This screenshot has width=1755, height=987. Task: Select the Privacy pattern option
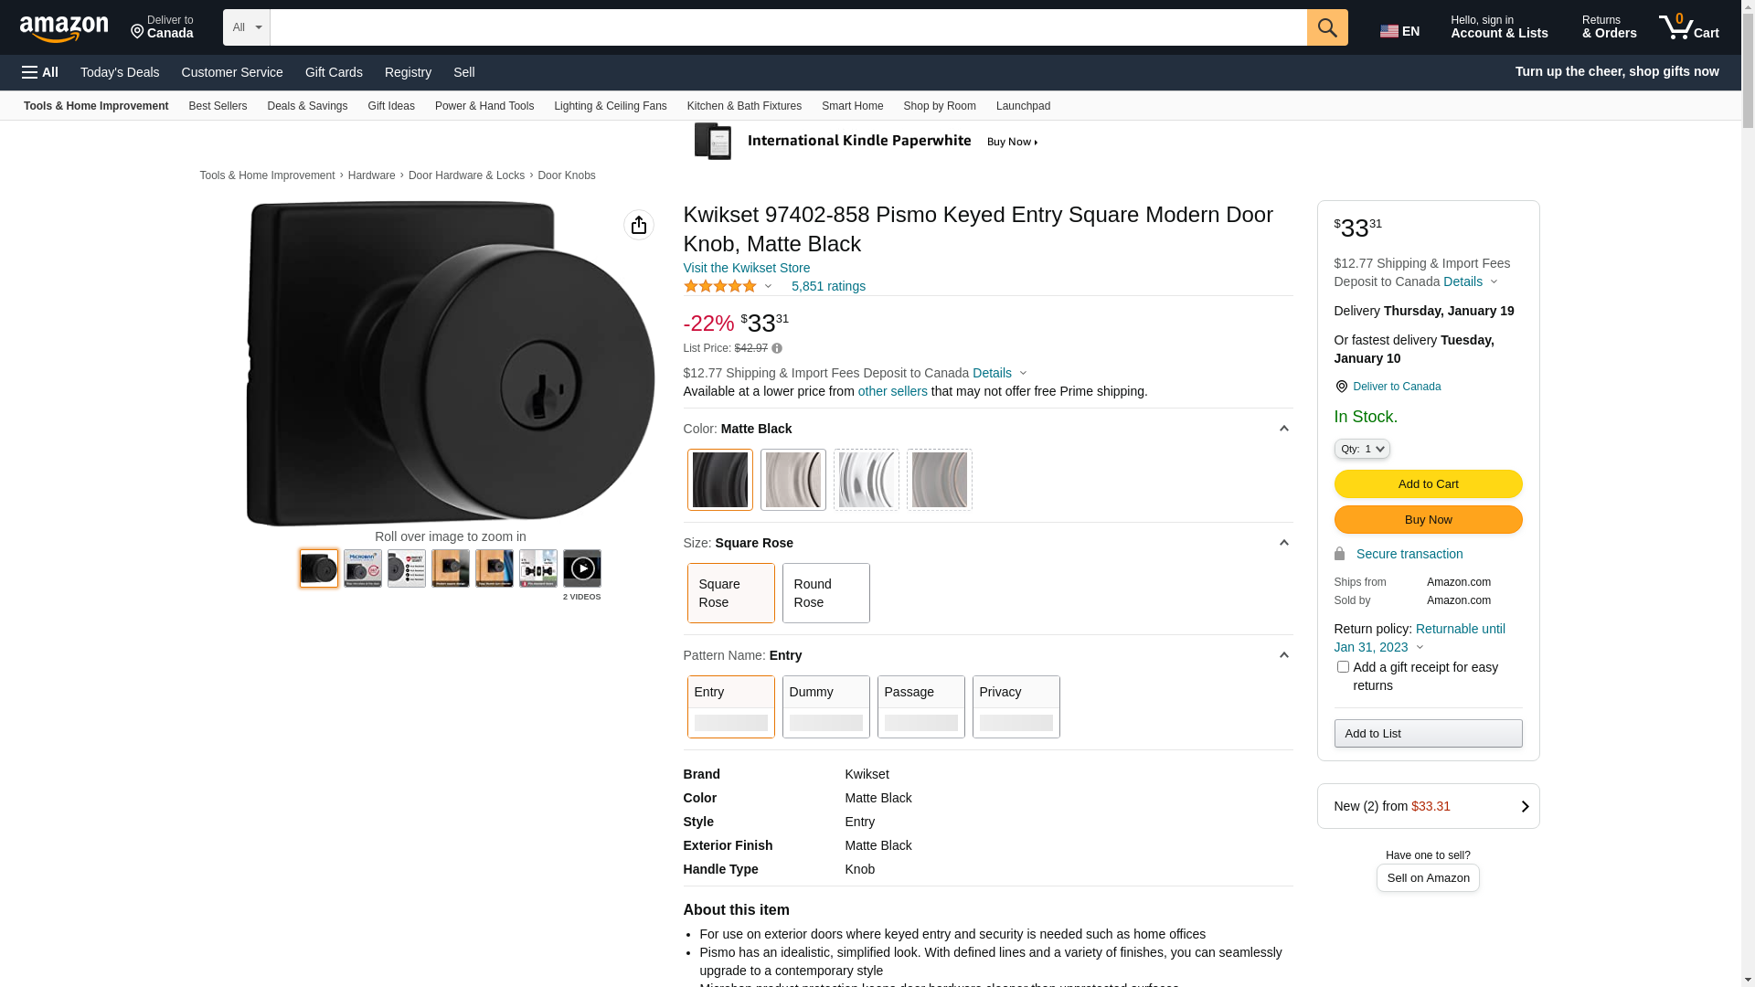(x=1016, y=706)
